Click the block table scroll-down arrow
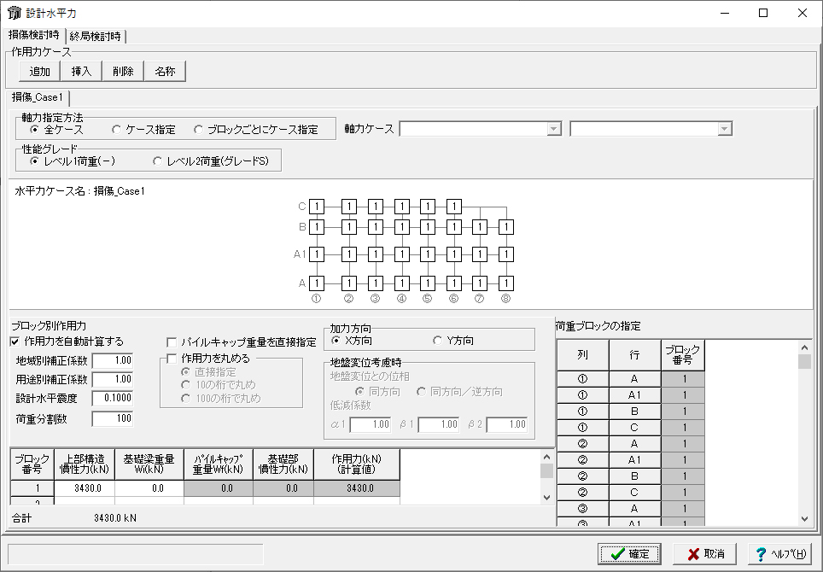The image size is (823, 572). (x=546, y=498)
